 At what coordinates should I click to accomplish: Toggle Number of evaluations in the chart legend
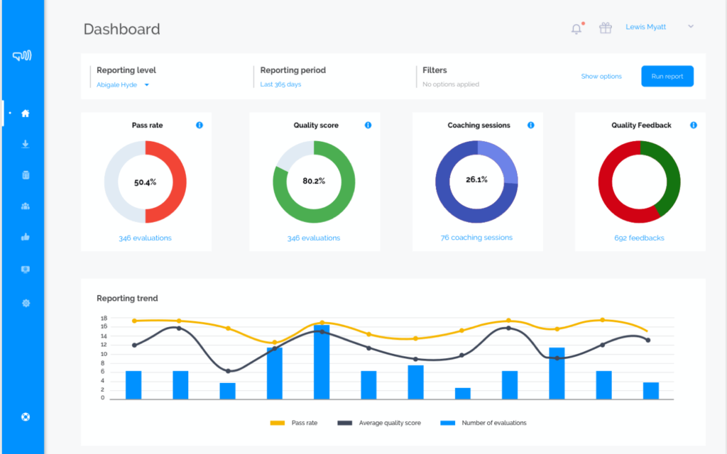(x=483, y=422)
